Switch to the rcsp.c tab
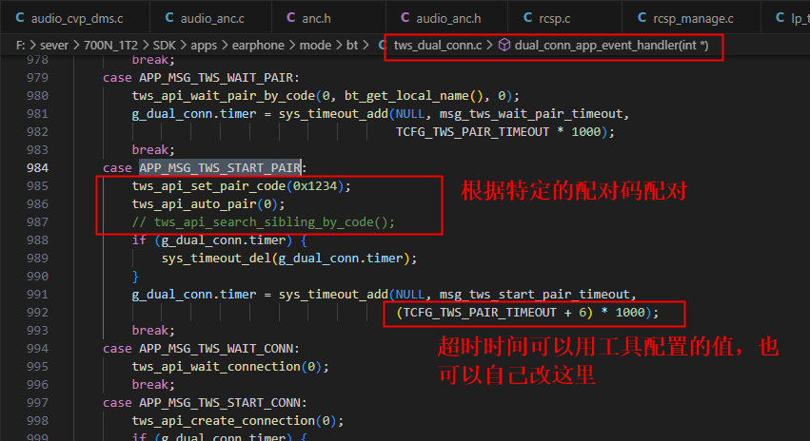 click(x=564, y=18)
